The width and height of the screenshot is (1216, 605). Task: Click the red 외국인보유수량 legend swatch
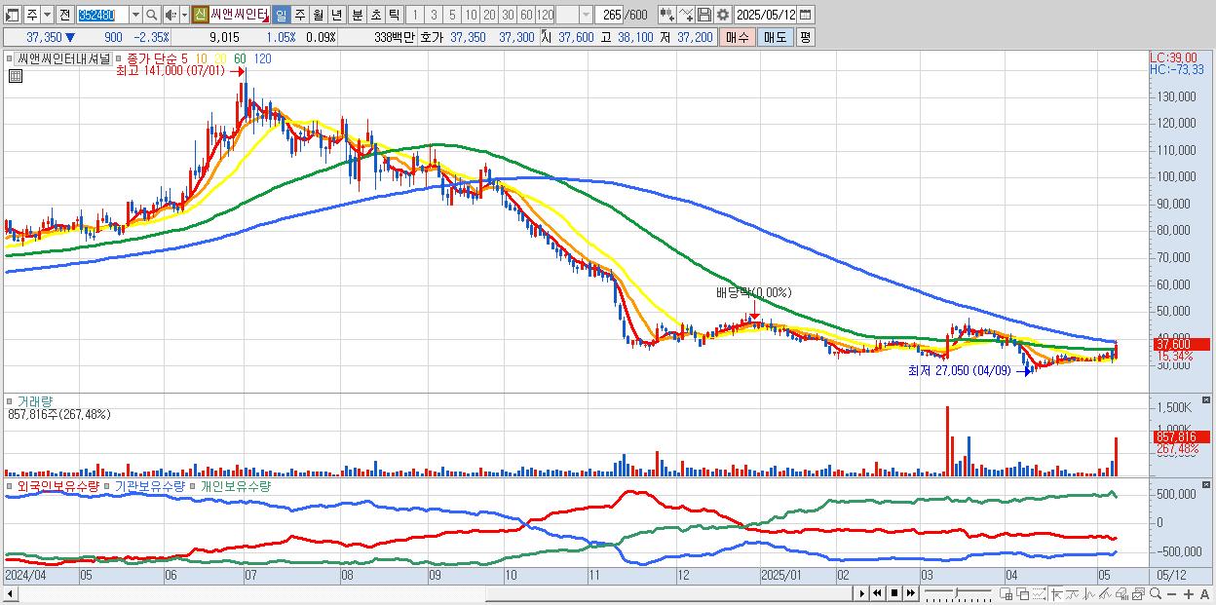point(11,485)
